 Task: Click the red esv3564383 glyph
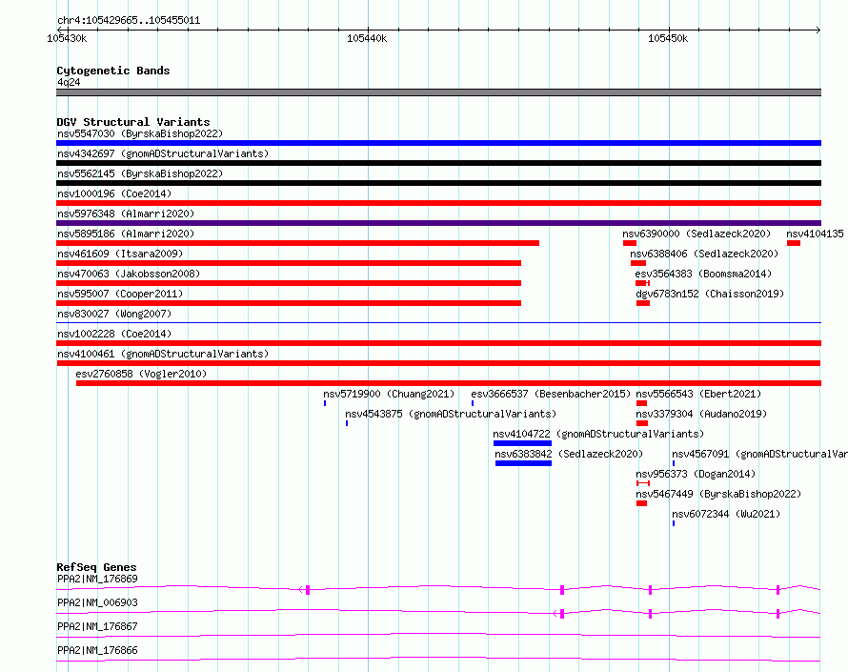(x=642, y=283)
